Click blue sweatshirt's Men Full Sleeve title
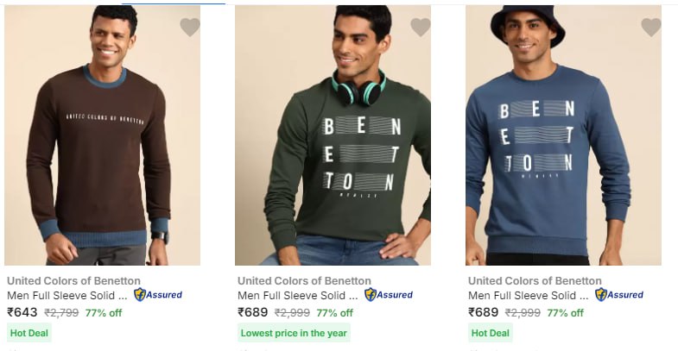Image resolution: width=678 pixels, height=351 pixels. 528,295
